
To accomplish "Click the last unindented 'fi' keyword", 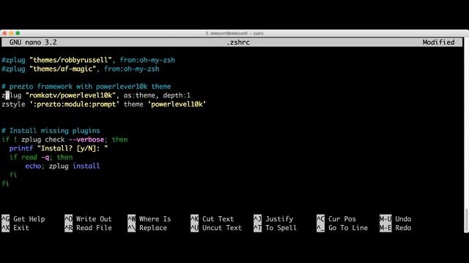I will (5, 183).
